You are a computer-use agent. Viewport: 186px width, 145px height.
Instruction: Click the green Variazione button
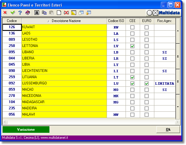coord(26,130)
